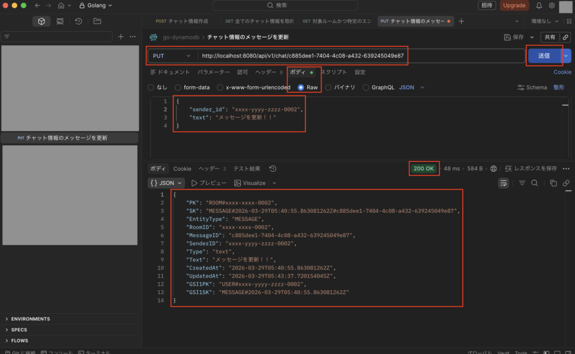This screenshot has height=354, width=575.
Task: Click the search icon in response toolbar
Action: 535,183
